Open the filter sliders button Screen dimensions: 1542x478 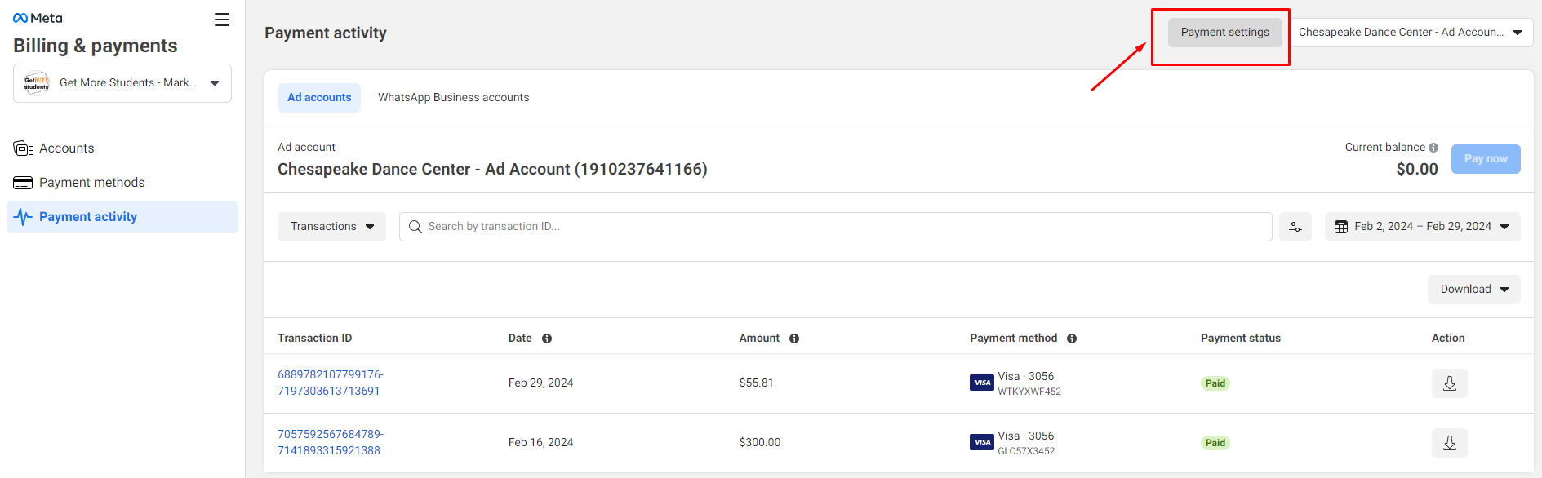coord(1295,227)
